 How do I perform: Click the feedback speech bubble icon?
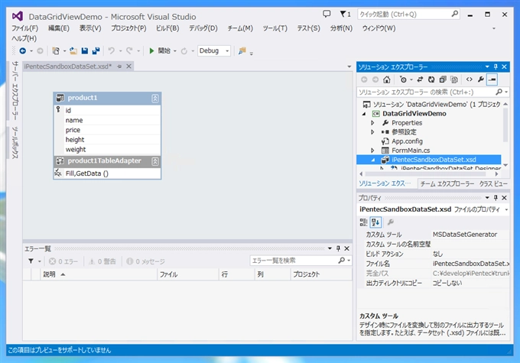327,14
